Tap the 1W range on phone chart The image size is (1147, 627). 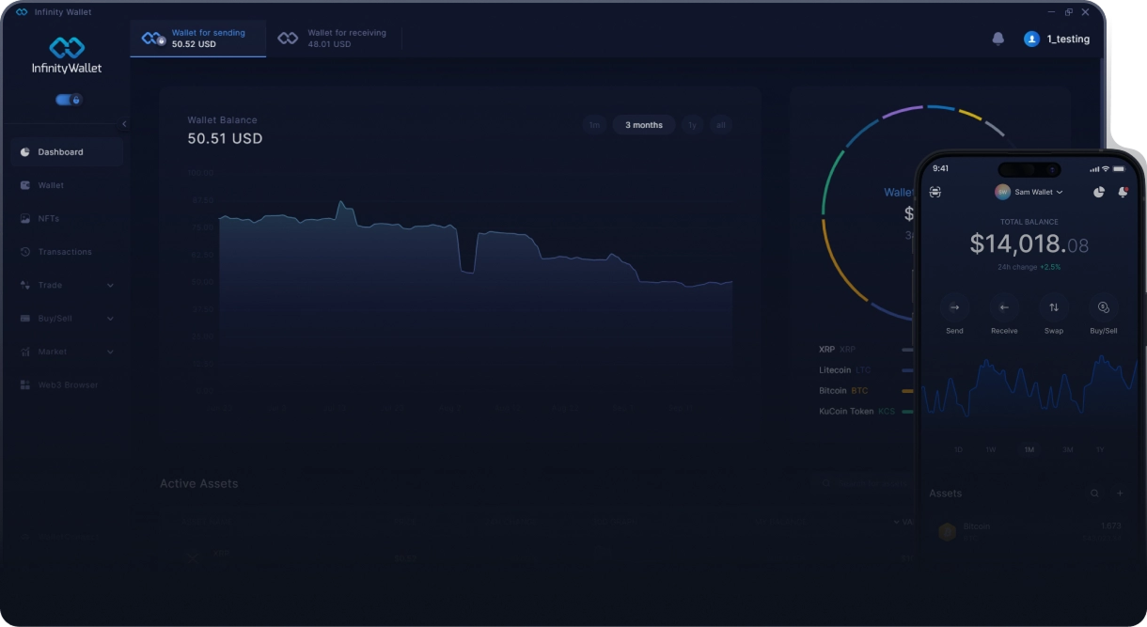click(x=991, y=450)
